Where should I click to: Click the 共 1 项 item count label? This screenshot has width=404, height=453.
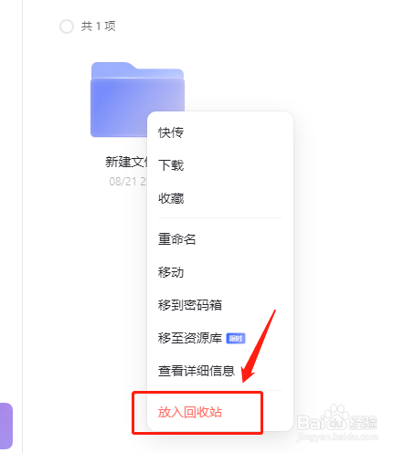click(98, 26)
